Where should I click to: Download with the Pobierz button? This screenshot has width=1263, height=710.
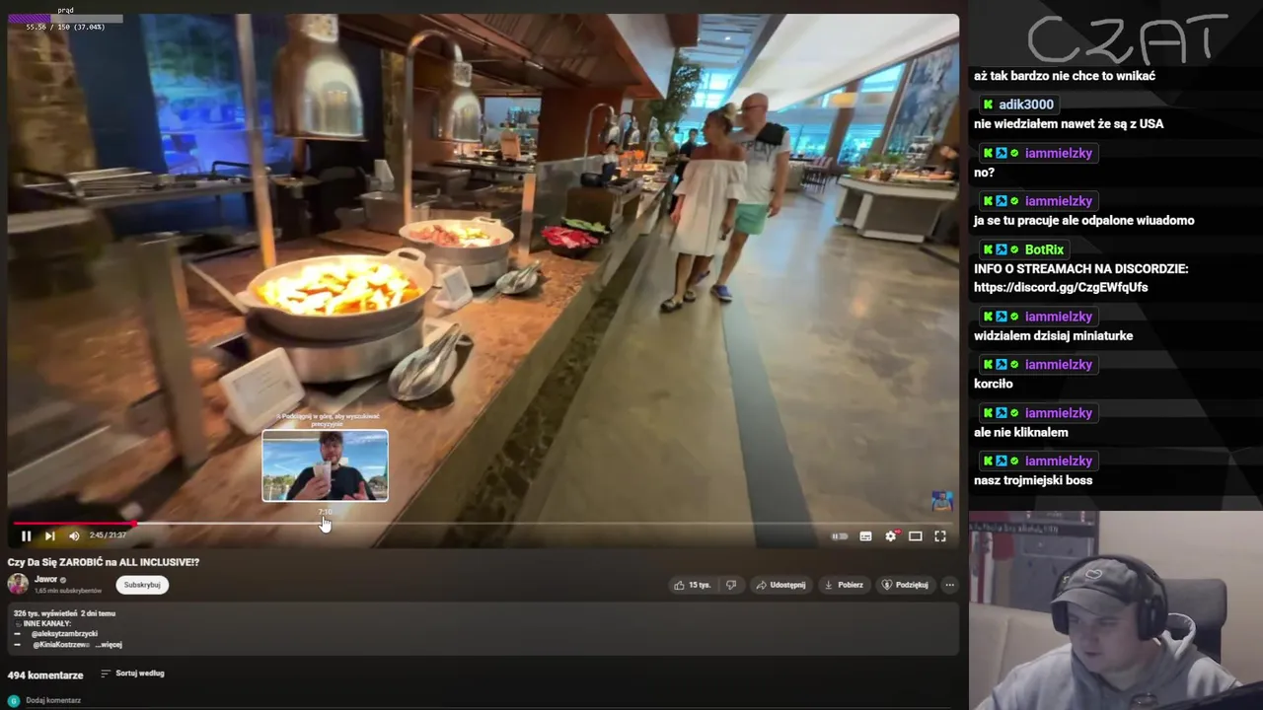pyautogui.click(x=844, y=585)
